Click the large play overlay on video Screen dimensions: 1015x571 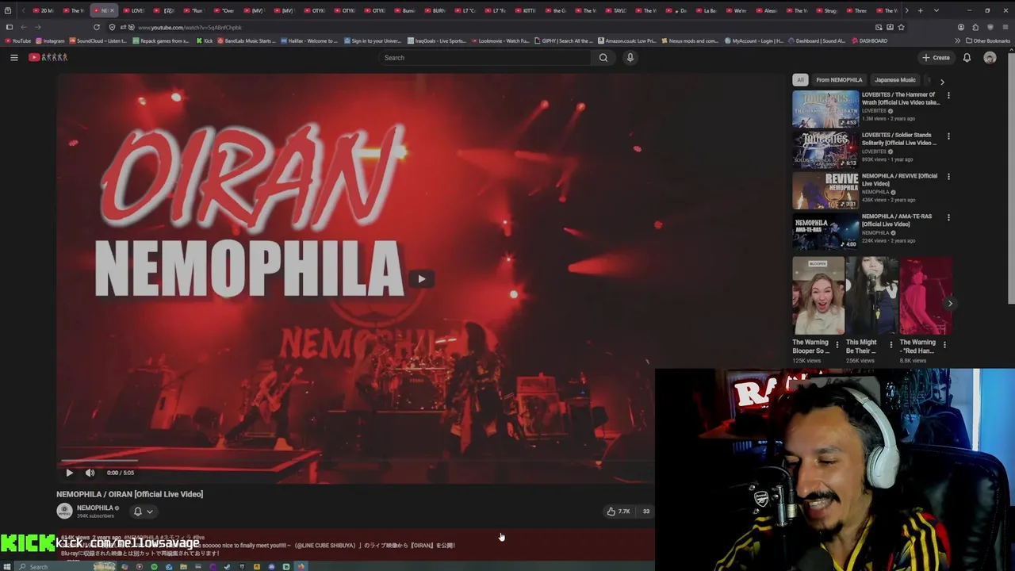click(x=421, y=278)
